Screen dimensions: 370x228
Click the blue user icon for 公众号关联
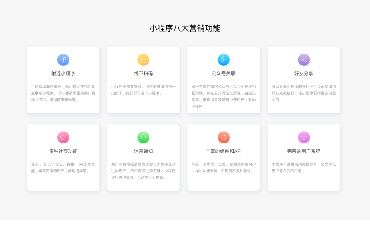224,60
